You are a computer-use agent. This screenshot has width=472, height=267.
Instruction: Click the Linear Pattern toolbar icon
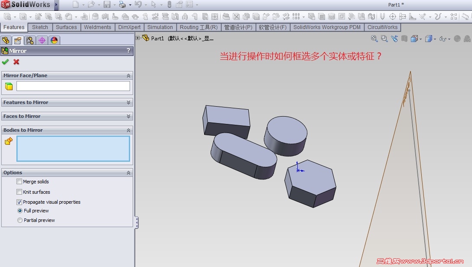pos(296,16)
